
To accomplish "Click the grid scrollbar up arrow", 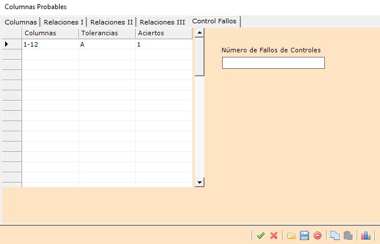I will coord(199,32).
